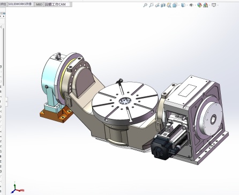Open the 评估 (Evaluate) tab
The height and width of the screenshot is (195, 239).
pos(3,4)
